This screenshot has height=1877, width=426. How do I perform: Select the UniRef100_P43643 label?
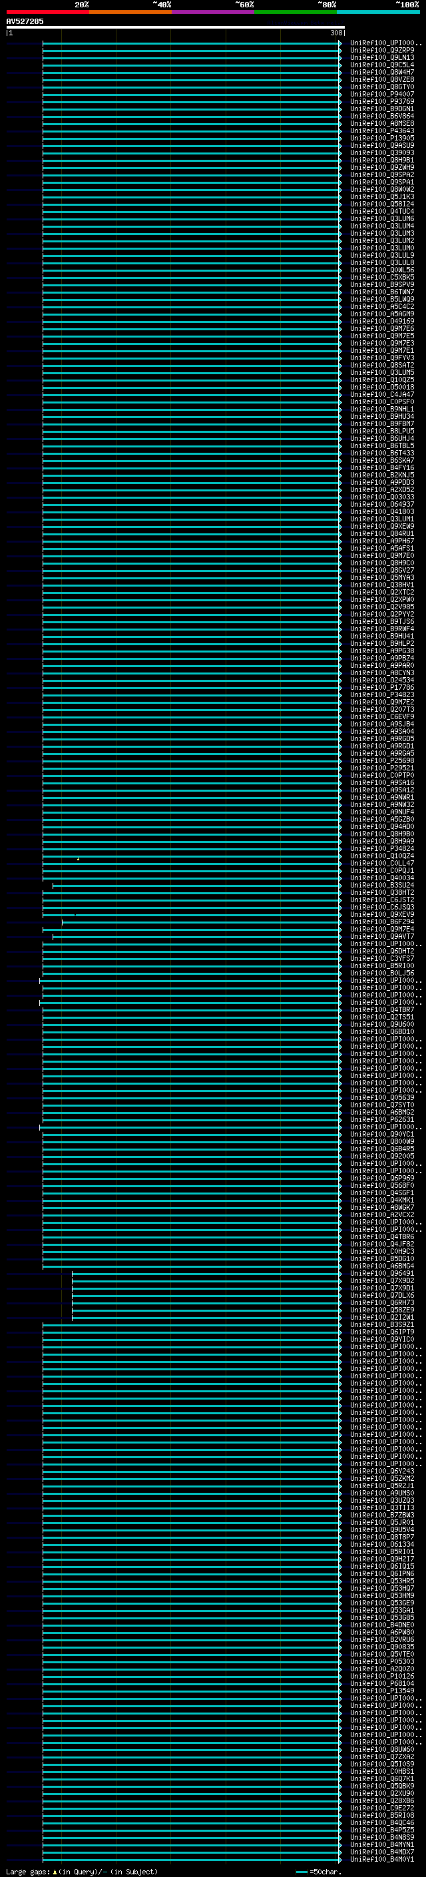click(x=382, y=131)
